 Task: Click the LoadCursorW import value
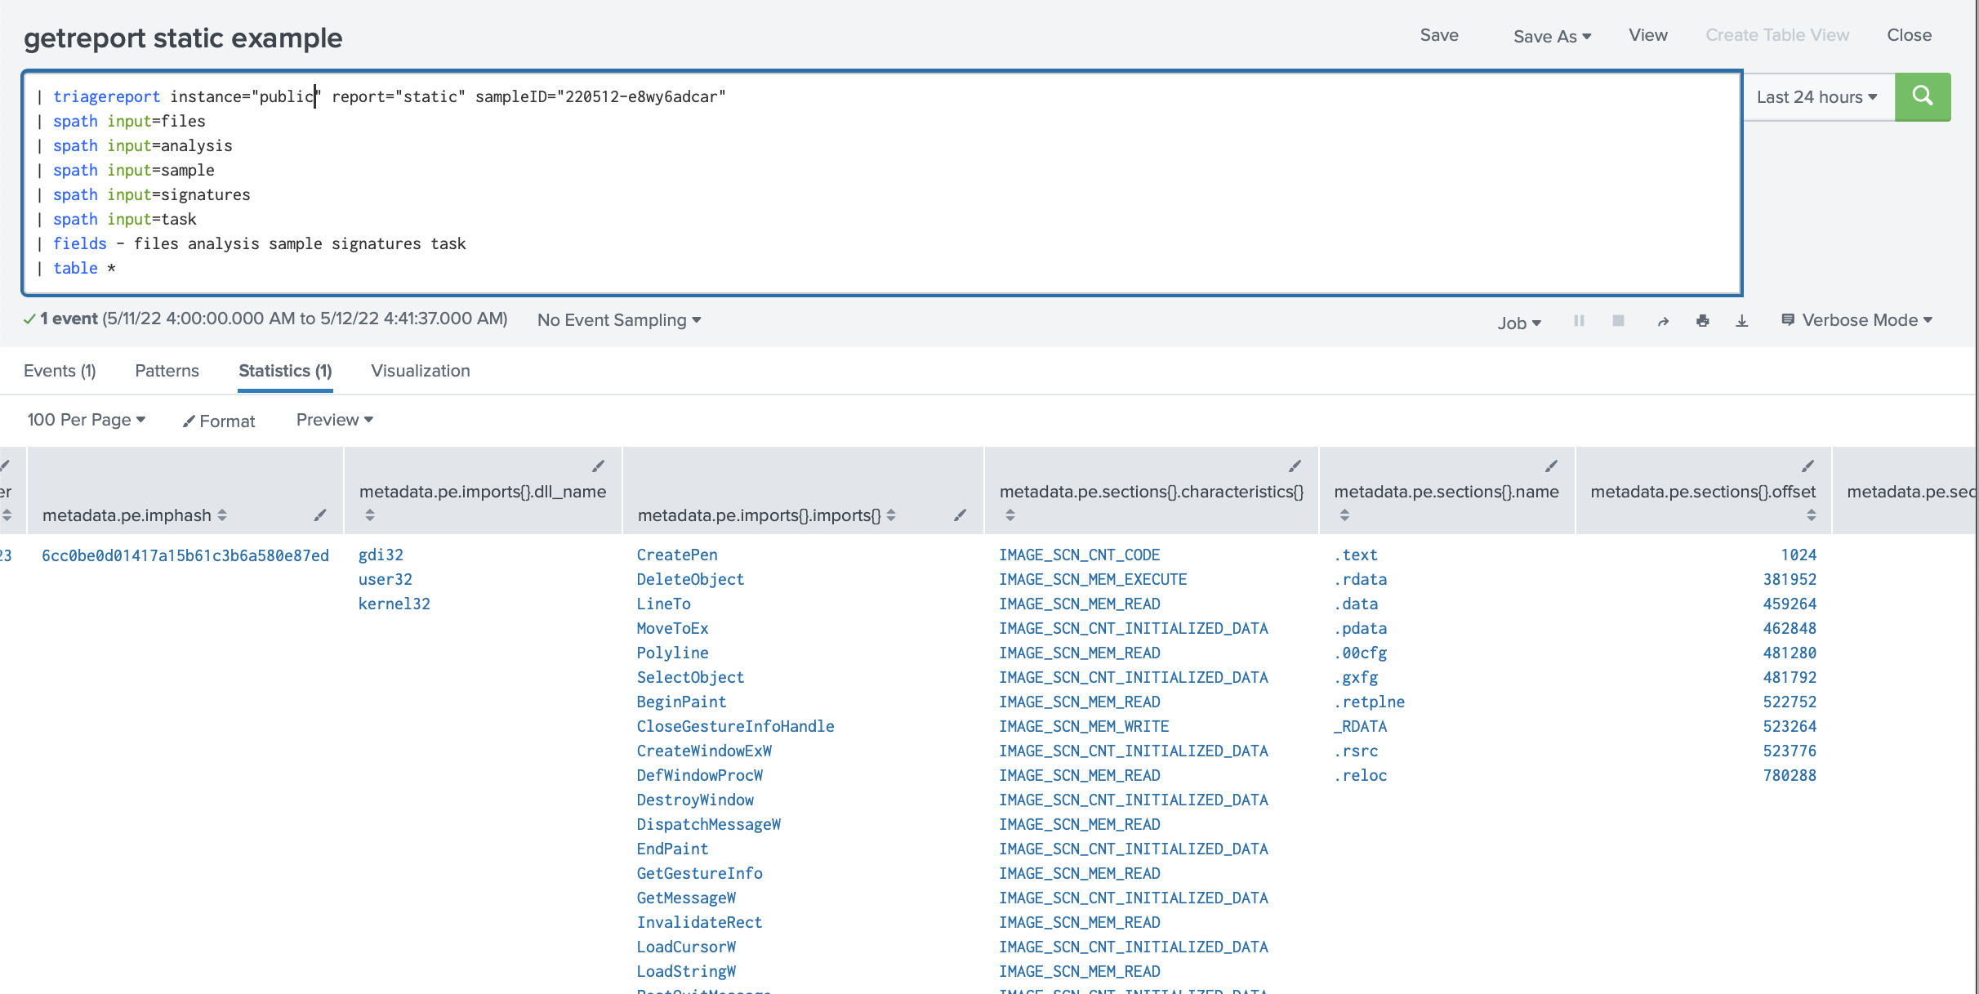point(686,947)
